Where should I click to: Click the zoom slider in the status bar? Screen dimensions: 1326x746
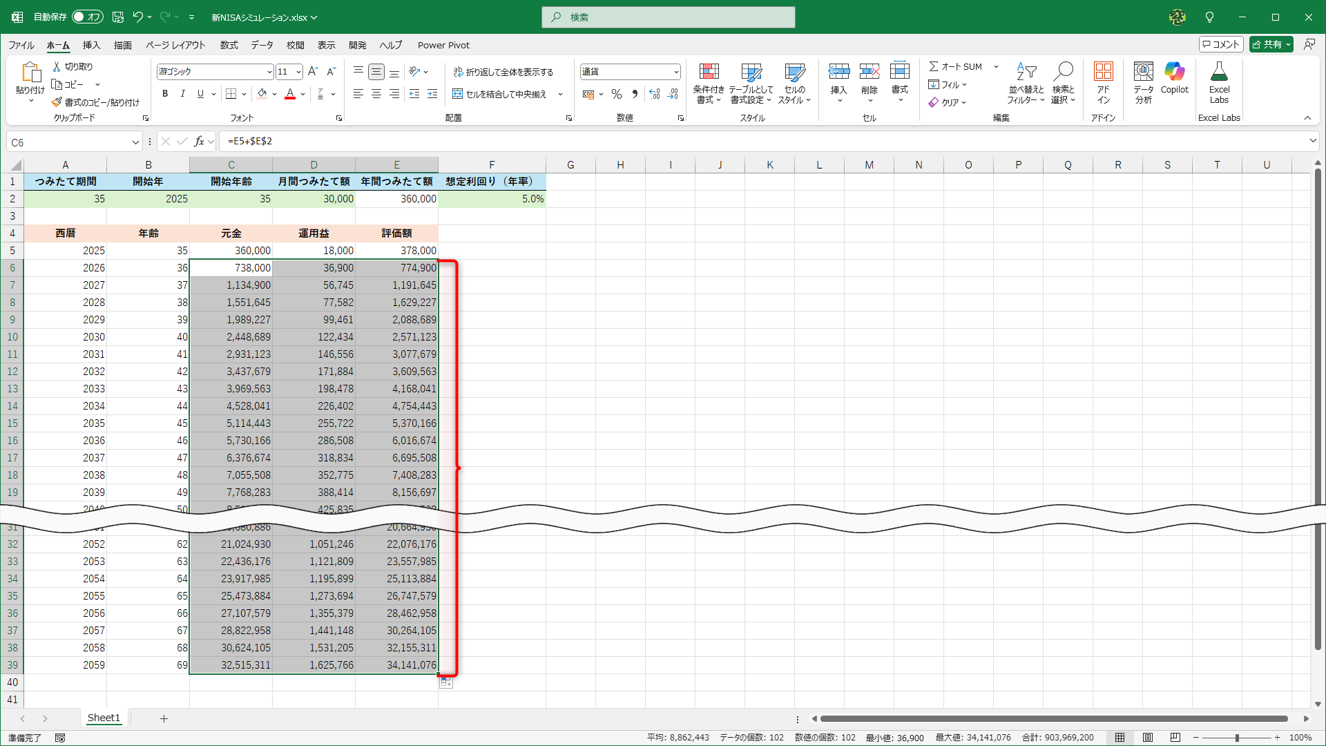[1236, 738]
